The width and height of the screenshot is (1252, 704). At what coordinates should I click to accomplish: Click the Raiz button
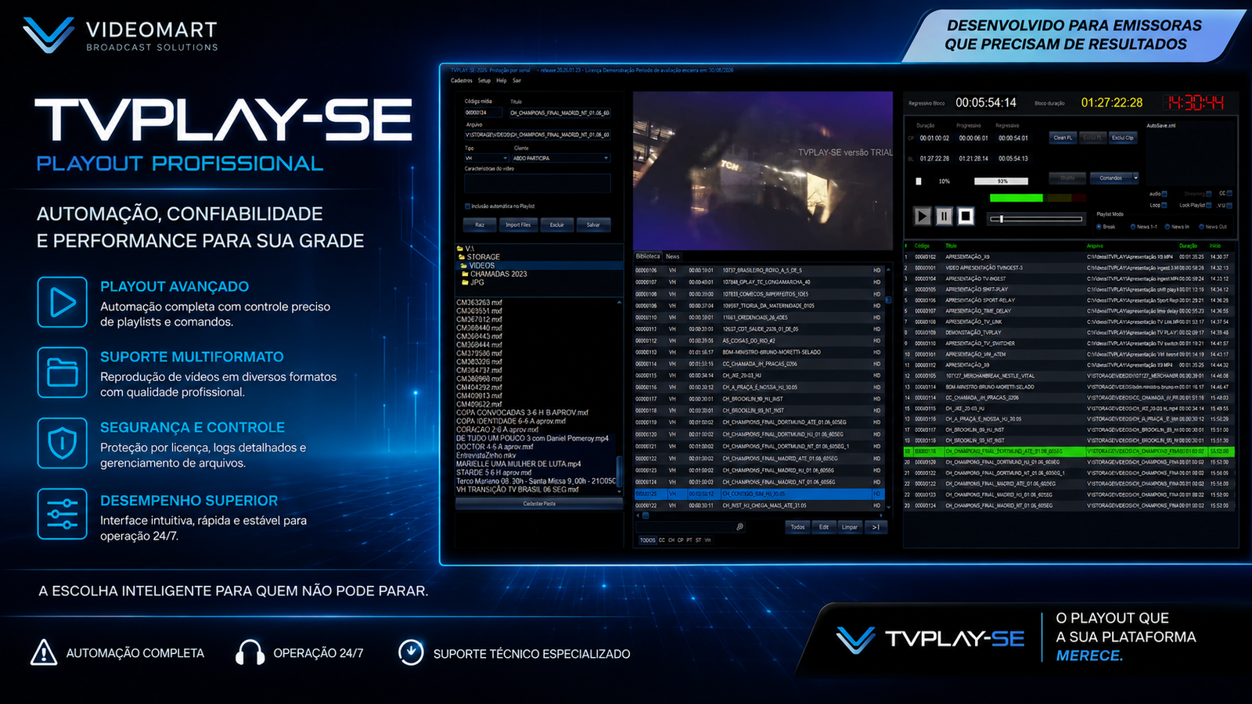[x=480, y=224]
